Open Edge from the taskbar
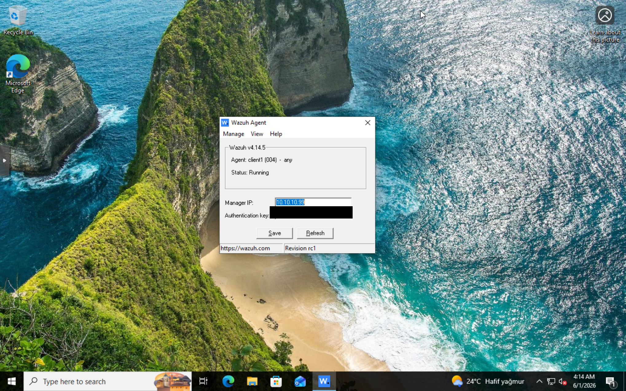The height and width of the screenshot is (391, 626). (x=228, y=381)
